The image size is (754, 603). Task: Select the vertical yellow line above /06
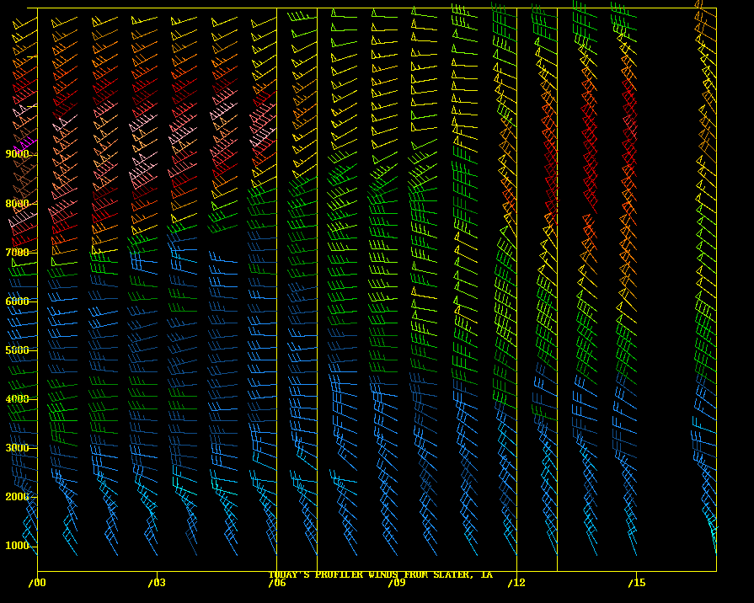click(276, 286)
